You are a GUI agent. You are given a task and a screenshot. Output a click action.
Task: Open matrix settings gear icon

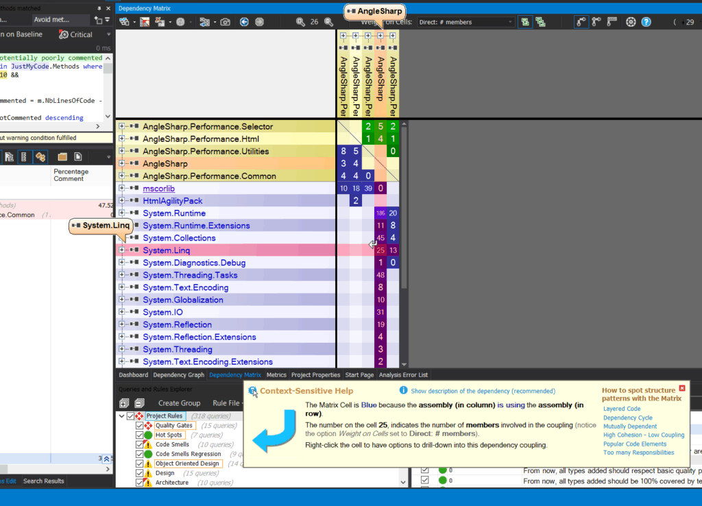[631, 22]
